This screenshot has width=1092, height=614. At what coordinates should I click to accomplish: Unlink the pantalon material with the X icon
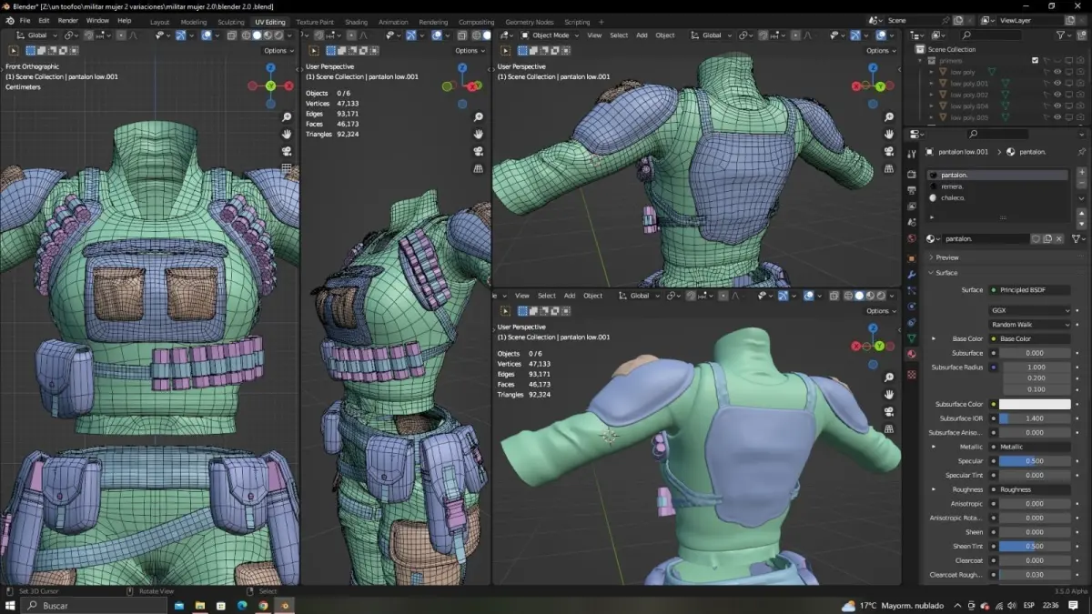pos(1058,238)
